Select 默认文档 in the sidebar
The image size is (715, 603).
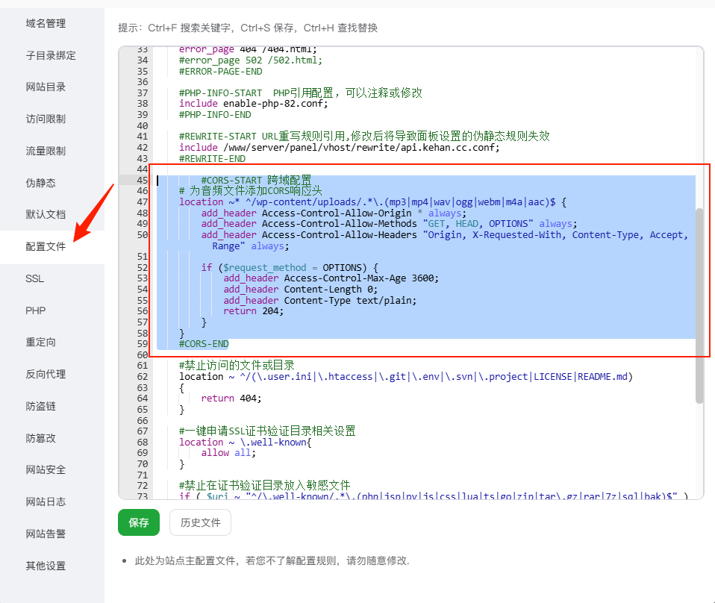[x=46, y=214]
